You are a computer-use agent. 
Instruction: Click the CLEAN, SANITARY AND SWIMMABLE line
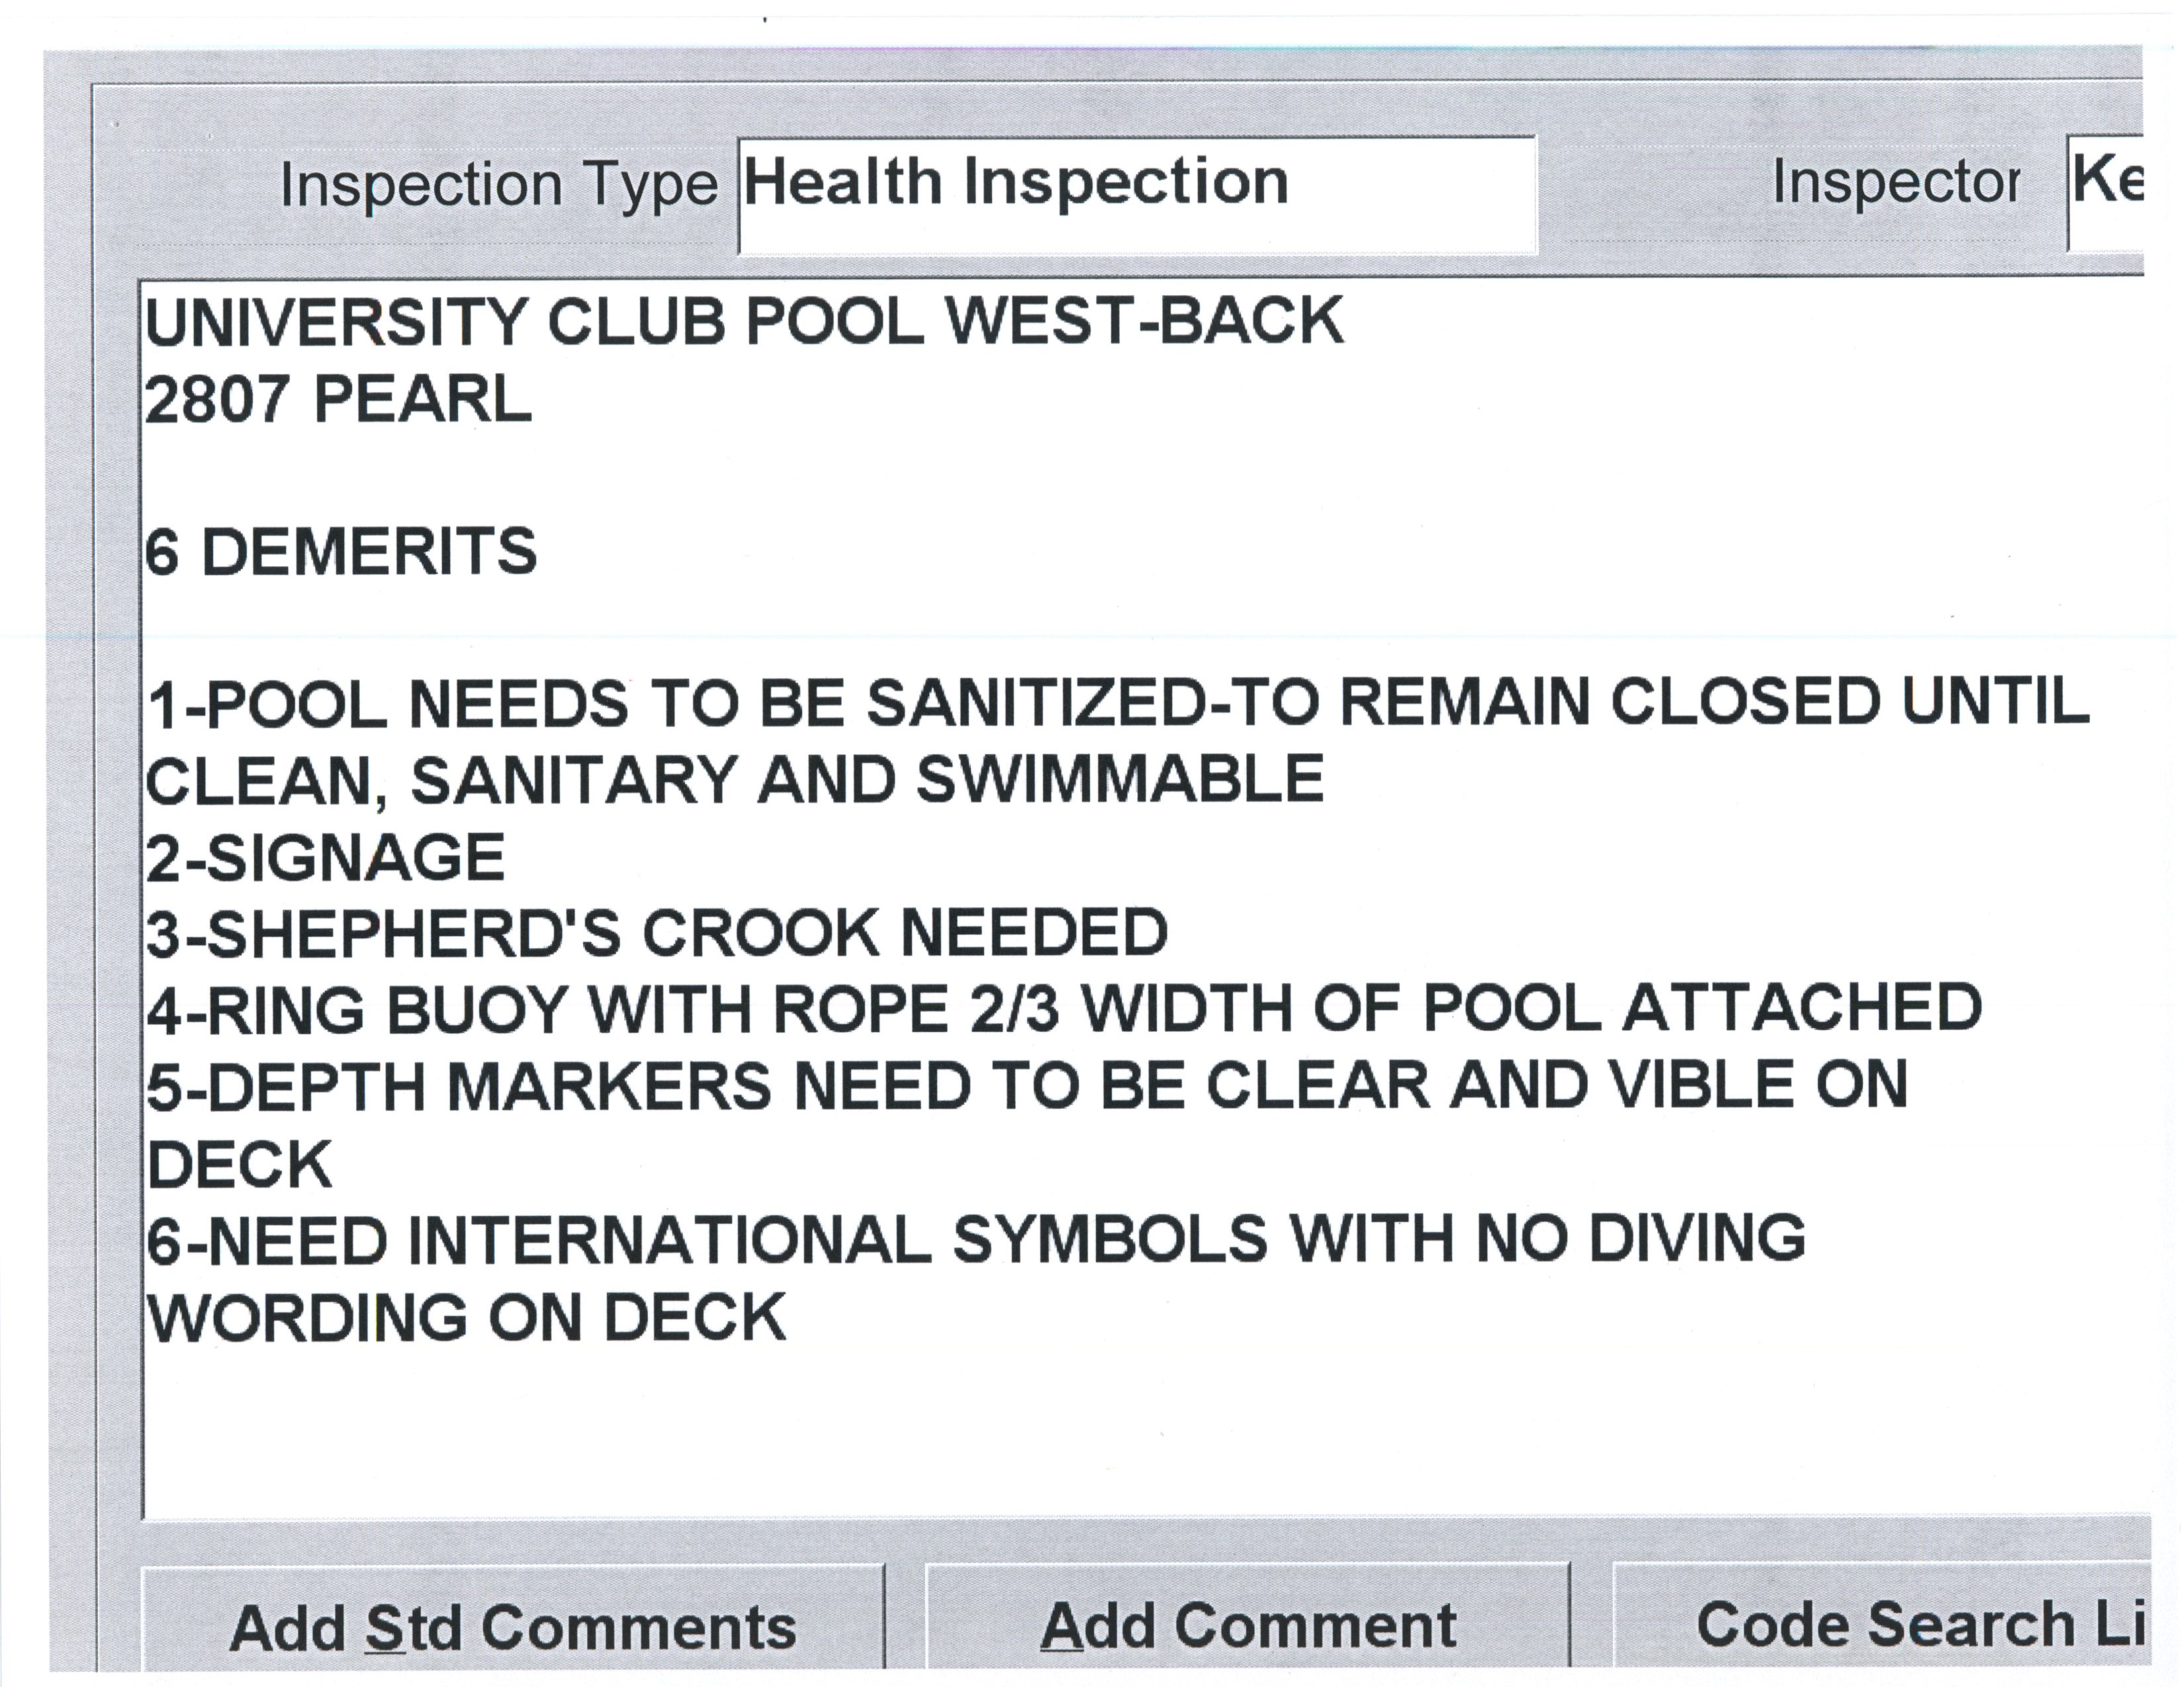(735, 781)
